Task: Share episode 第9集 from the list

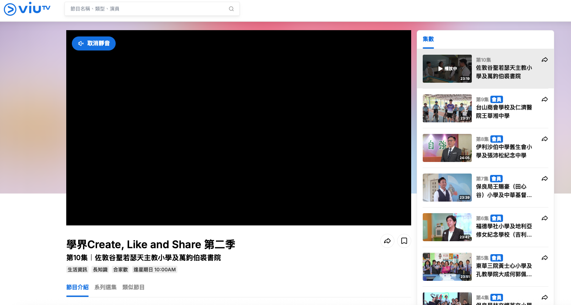Action: (545, 100)
